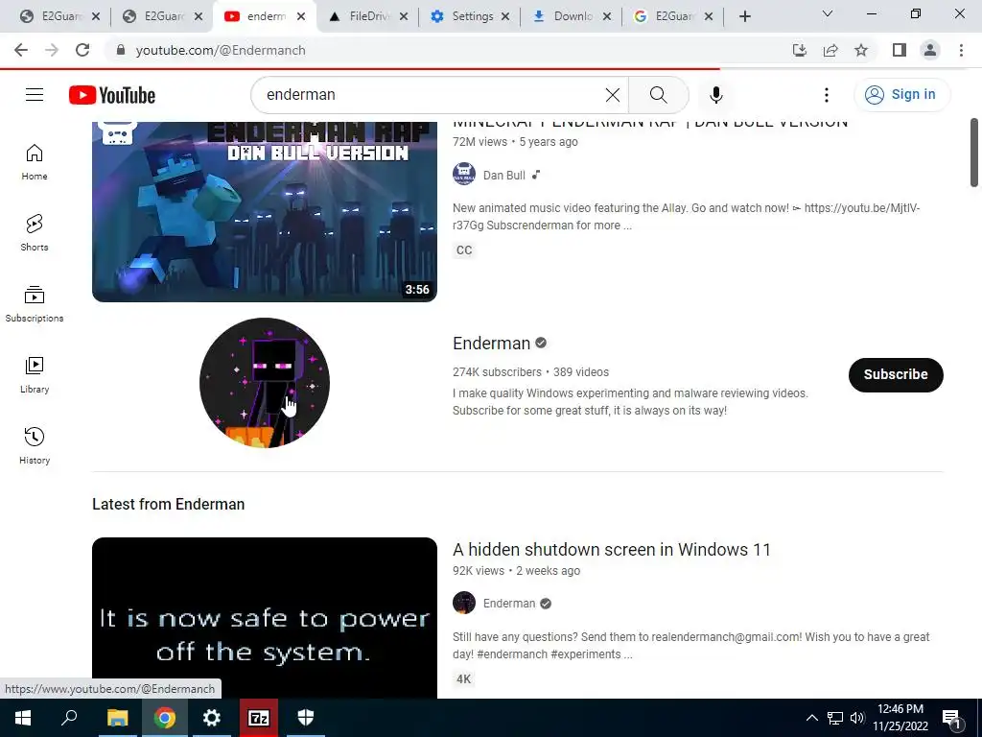Open File Explorer from the taskbar
Screen dimensions: 982x737
tap(117, 718)
